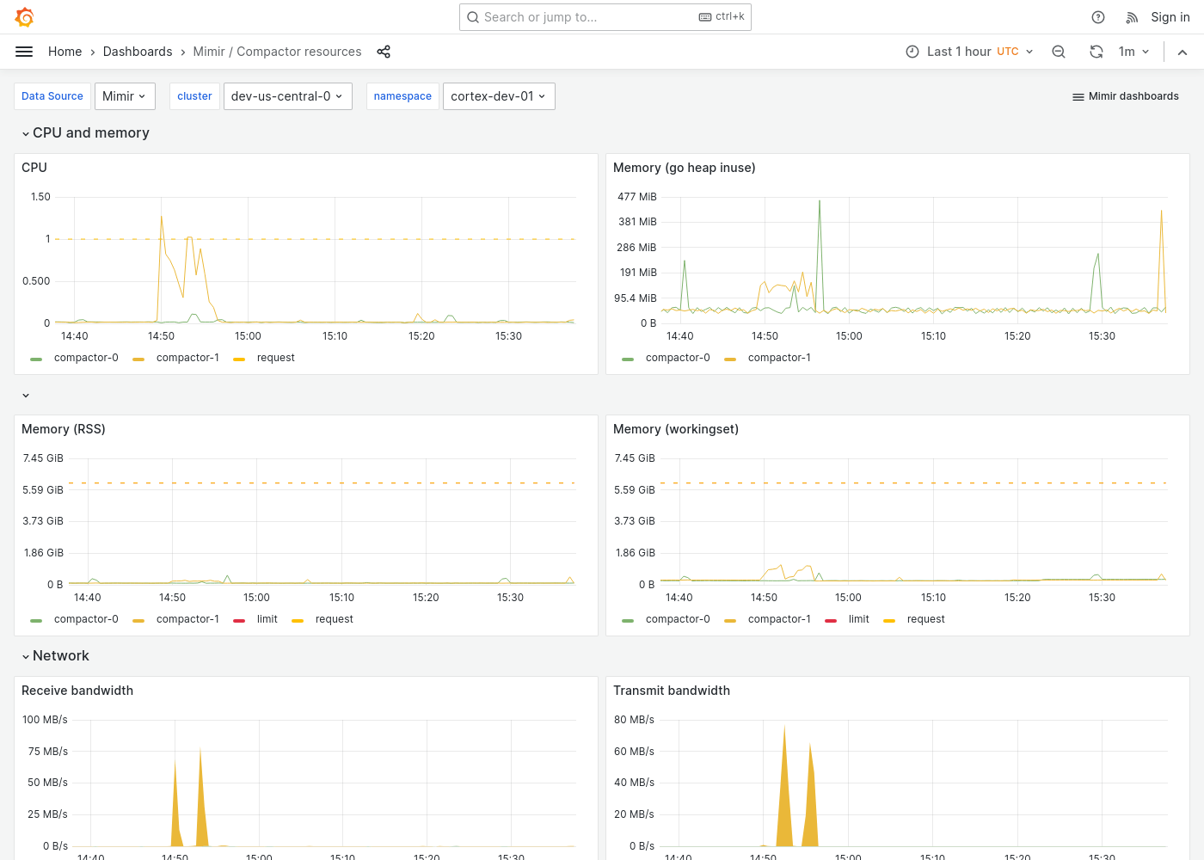Screen dimensions: 1204x860
Task: Collapse the top bar with the up arrow
Action: (1182, 52)
